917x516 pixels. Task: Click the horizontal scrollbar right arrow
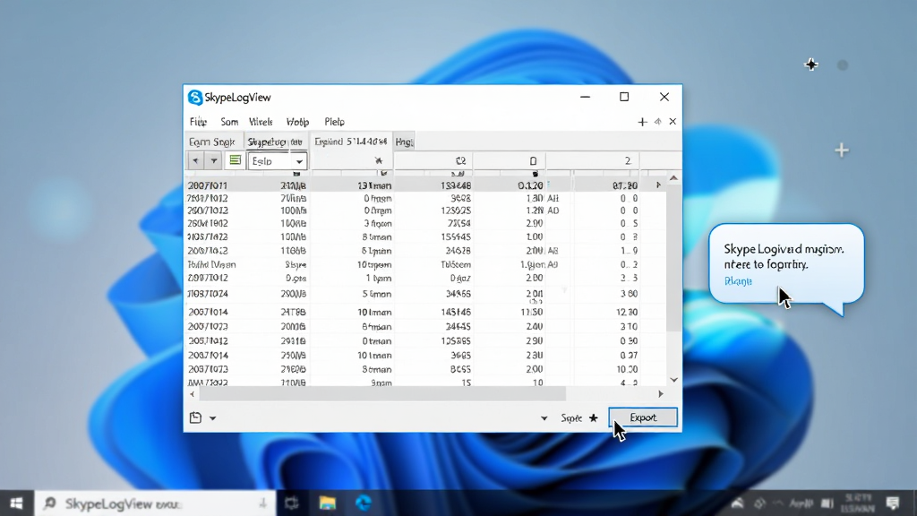[x=661, y=394]
